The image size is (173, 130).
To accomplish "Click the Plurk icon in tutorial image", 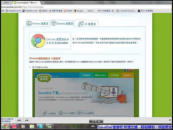I will pos(129,70).
